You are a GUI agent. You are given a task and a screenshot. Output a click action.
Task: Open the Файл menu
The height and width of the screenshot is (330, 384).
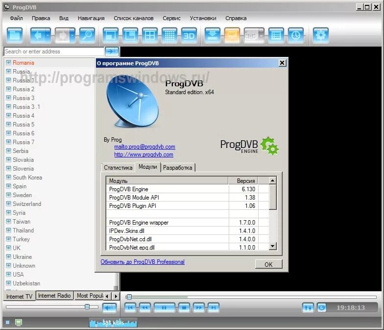click(x=17, y=19)
